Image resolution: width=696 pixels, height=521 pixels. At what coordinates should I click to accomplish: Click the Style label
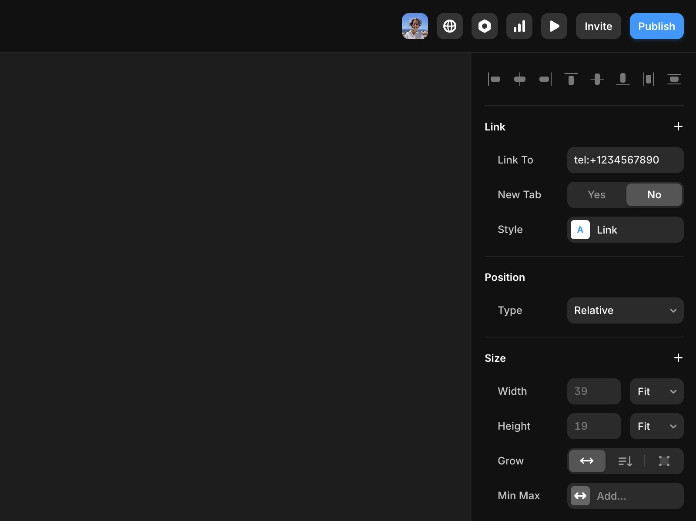point(510,230)
